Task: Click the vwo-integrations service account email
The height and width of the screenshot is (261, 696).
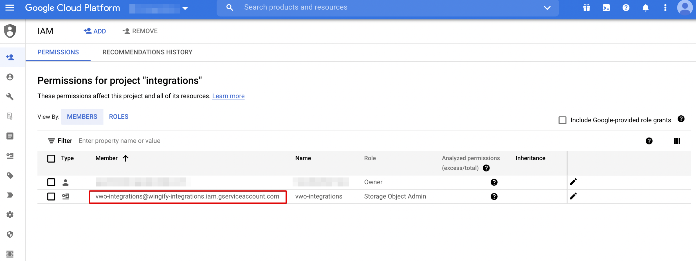Action: click(x=187, y=196)
